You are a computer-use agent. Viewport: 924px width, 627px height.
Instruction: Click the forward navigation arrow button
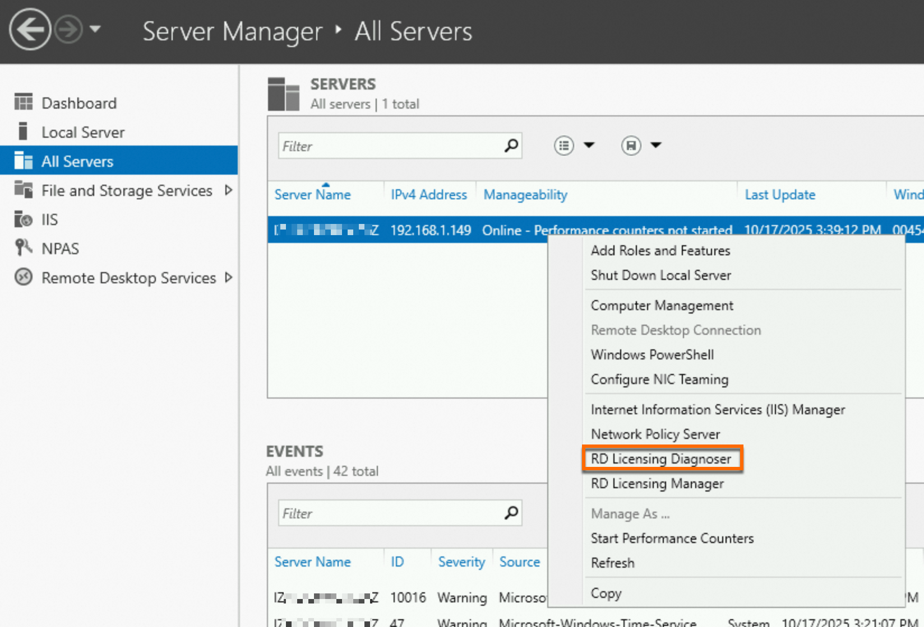coord(68,29)
